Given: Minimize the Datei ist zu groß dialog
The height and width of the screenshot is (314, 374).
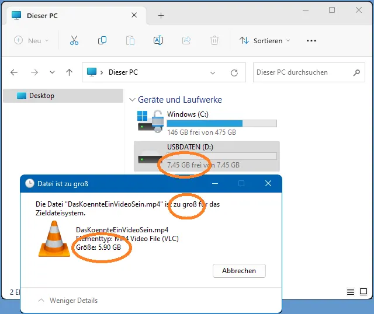Looking at the screenshot, I should [215, 183].
